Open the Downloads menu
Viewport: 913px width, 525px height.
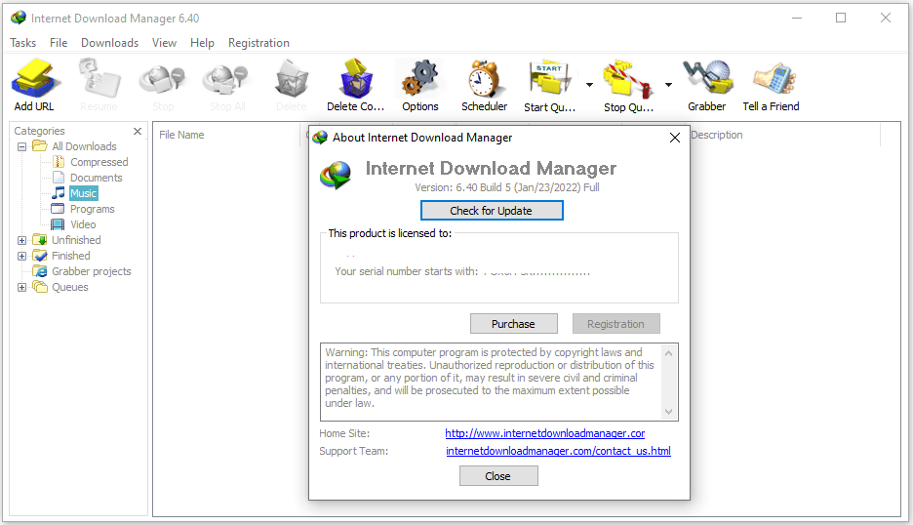tap(110, 43)
